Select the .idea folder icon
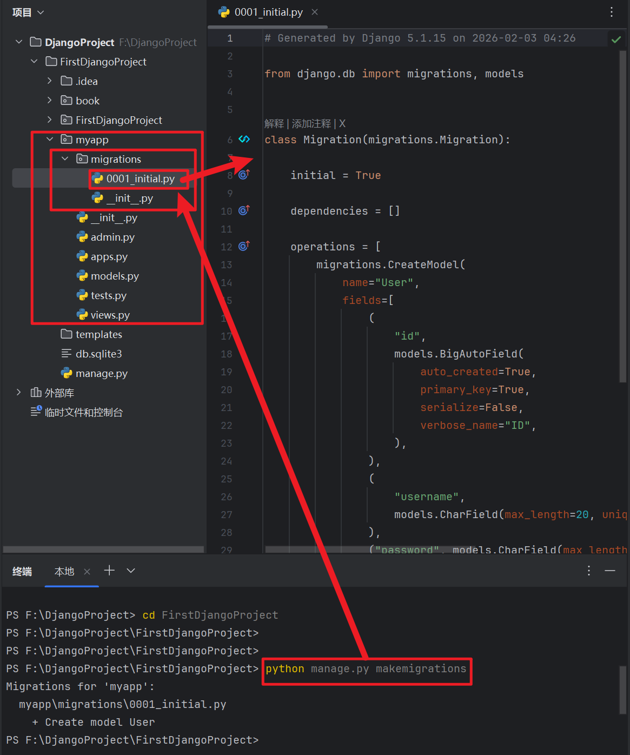Screen dimensions: 630x755 (x=67, y=81)
